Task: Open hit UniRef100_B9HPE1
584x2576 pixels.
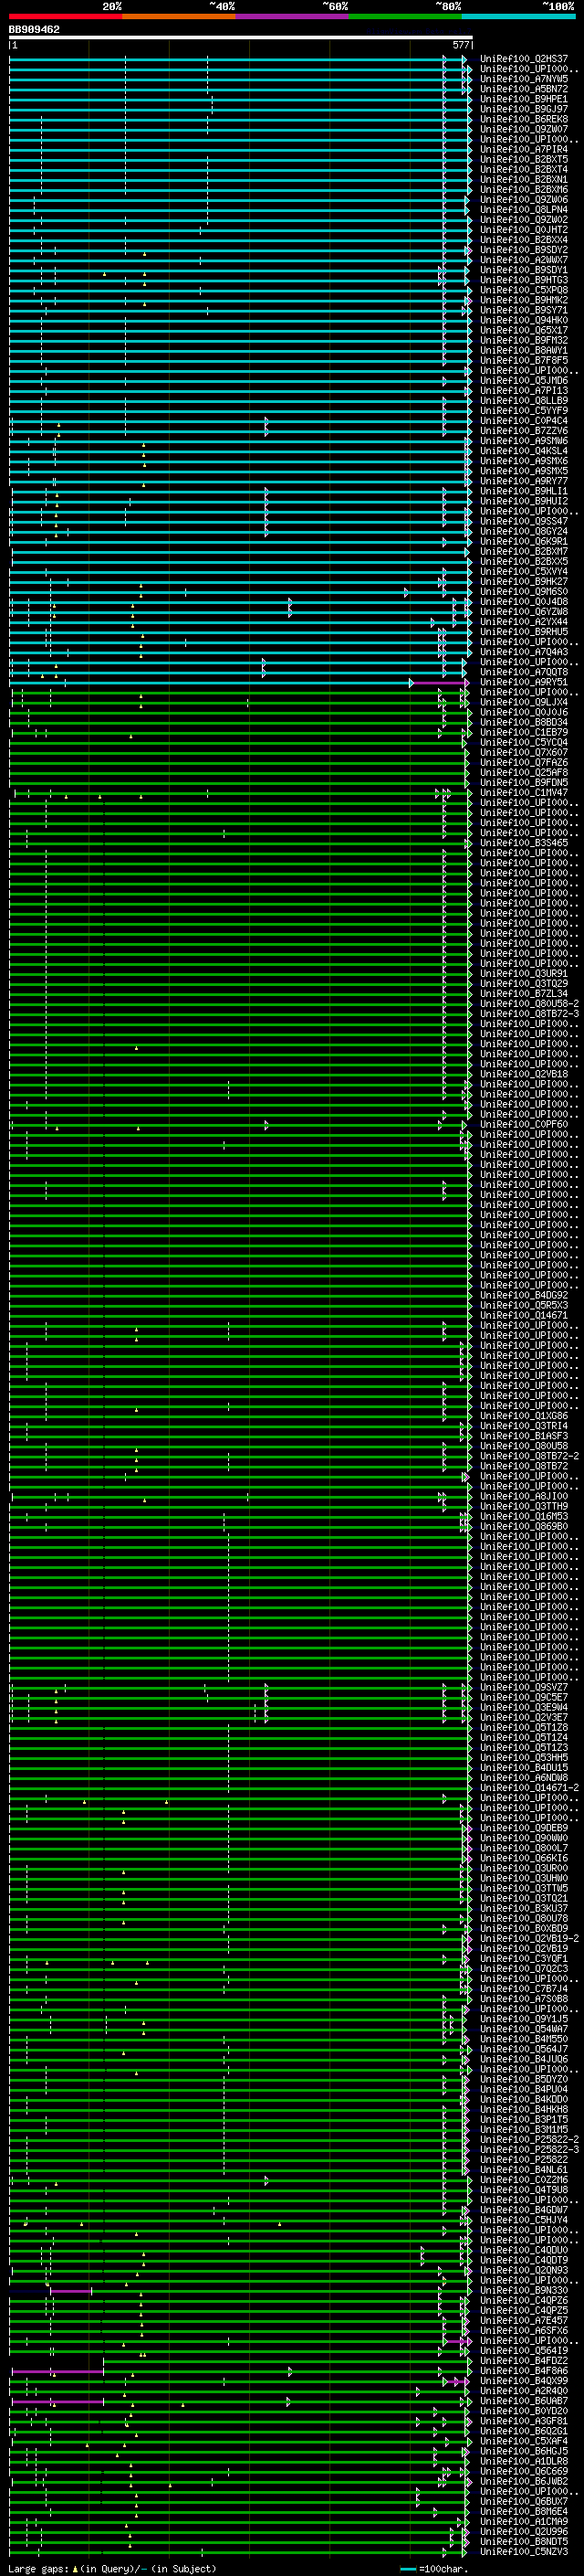Action: click(523, 99)
